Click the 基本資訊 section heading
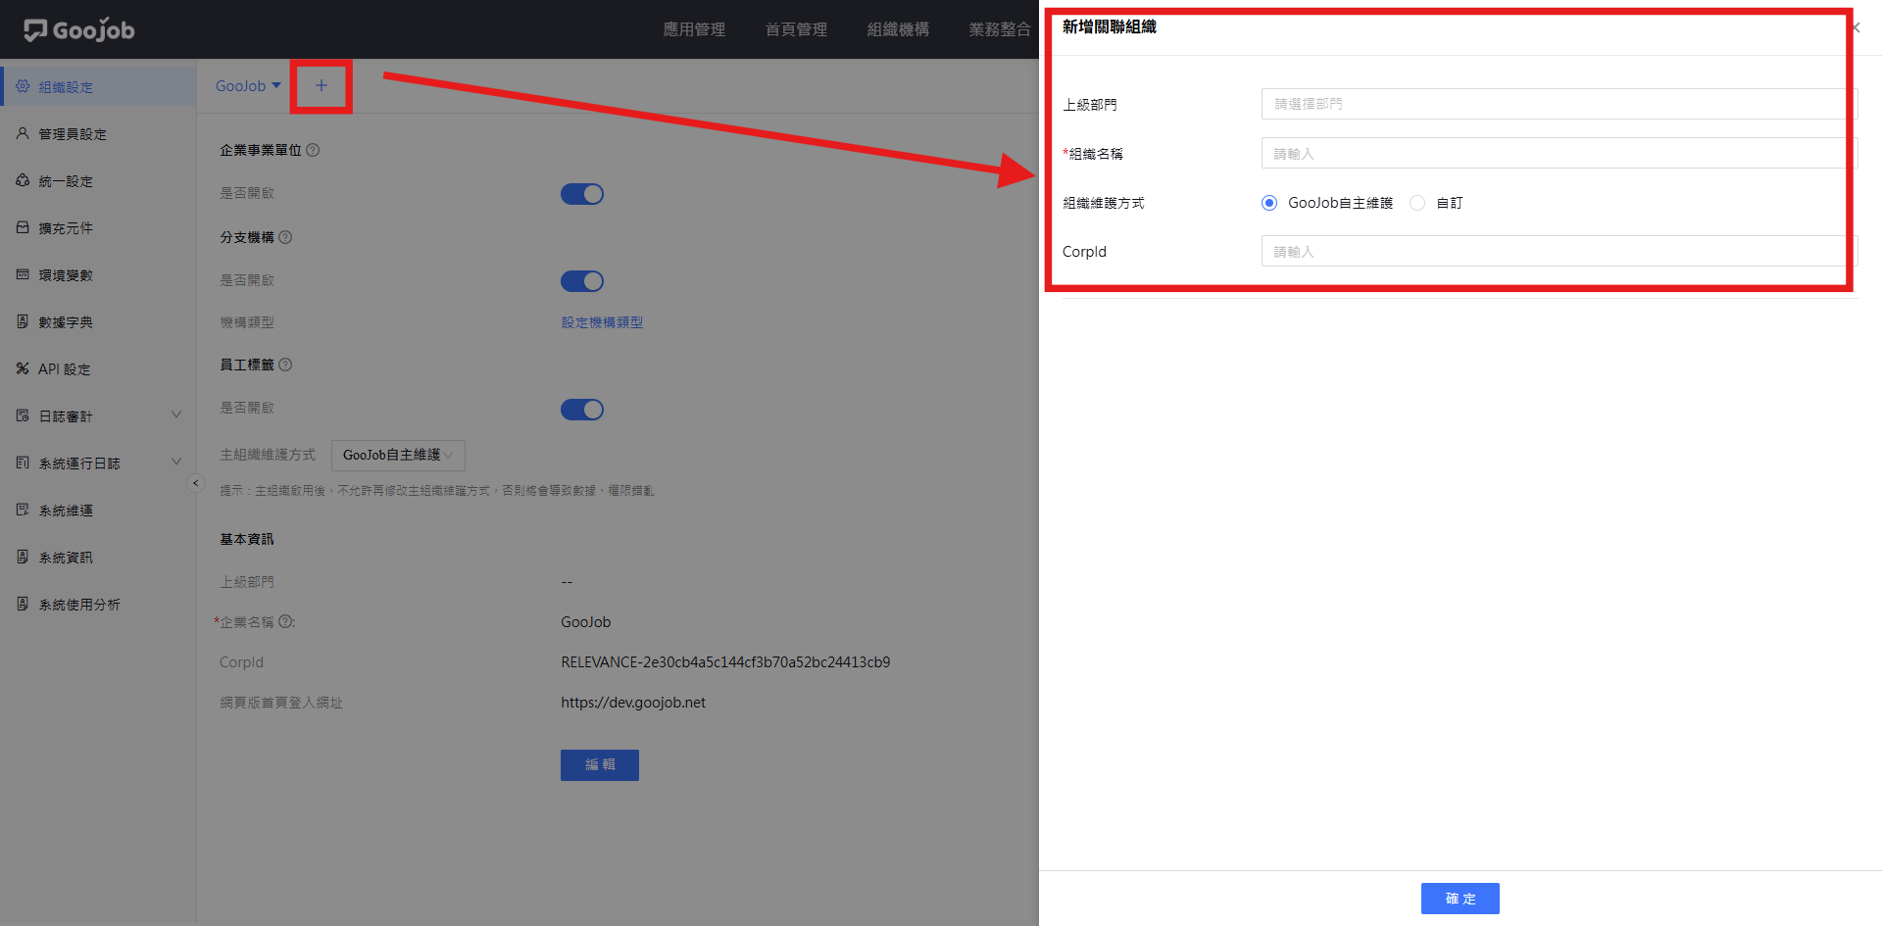The image size is (1882, 926). 247,539
